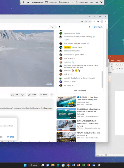Click Exit Fullscreen in session toolbar
Image resolution: width=124 pixels, height=168 pixels.
(x=82, y=2)
